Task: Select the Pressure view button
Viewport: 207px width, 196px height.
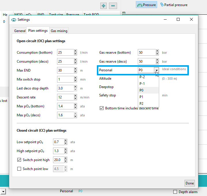Action: click(146, 5)
